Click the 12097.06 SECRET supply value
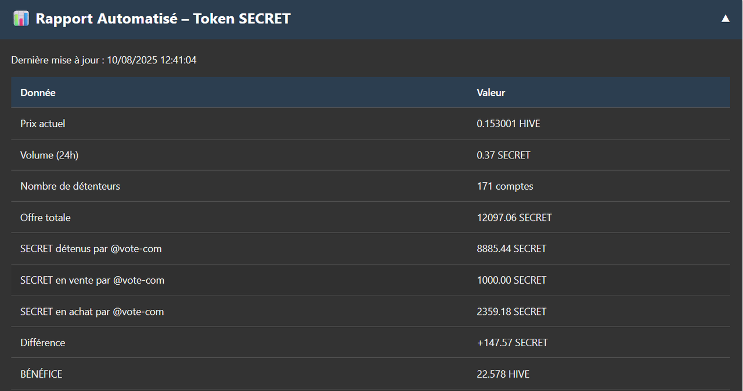This screenshot has height=391, width=743. tap(514, 218)
